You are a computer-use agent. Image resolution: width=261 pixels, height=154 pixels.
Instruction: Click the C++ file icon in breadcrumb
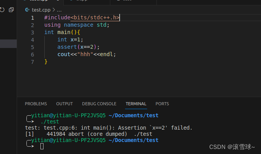[x=27, y=10]
